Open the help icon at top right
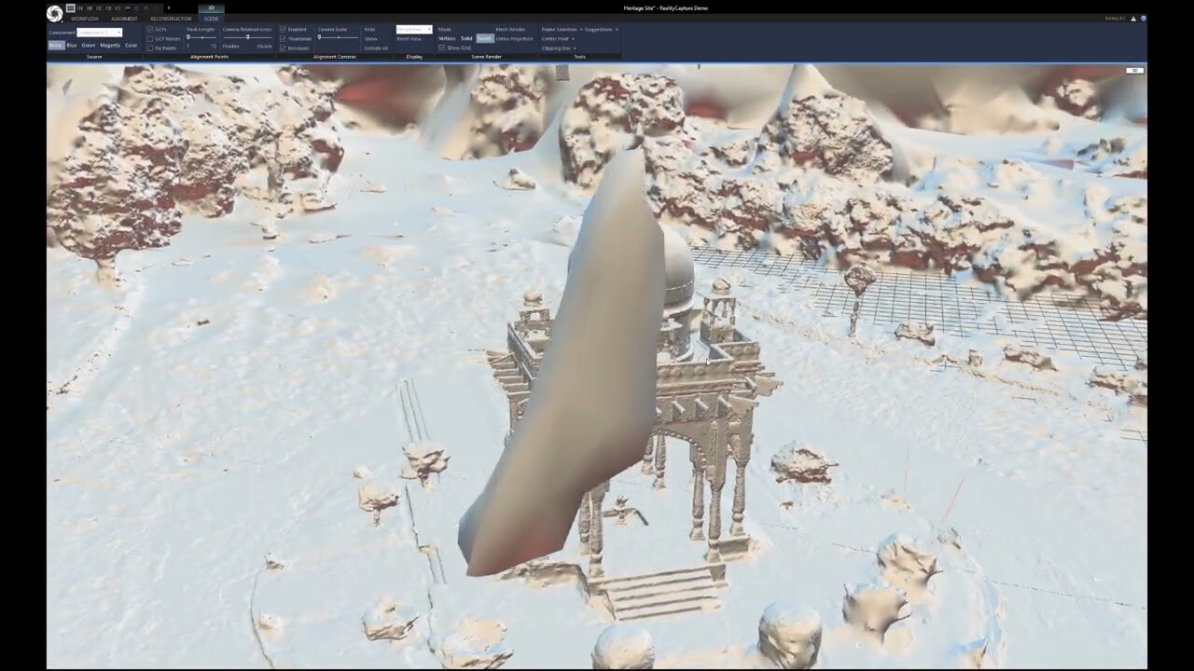The width and height of the screenshot is (1194, 671). (1144, 18)
